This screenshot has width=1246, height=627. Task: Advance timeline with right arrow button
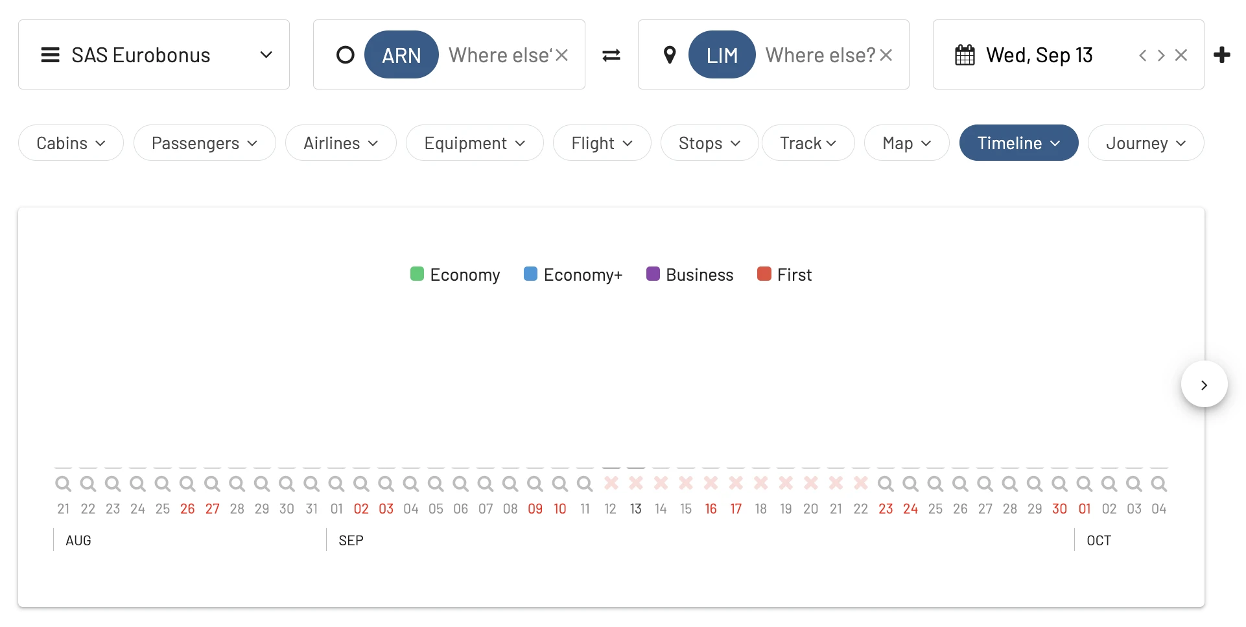[x=1204, y=384]
